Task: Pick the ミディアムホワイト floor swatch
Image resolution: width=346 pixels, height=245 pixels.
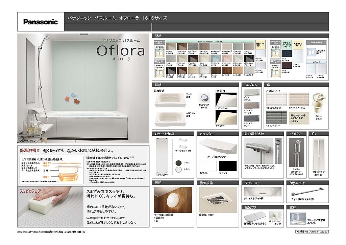Action: pyautogui.click(x=276, y=99)
